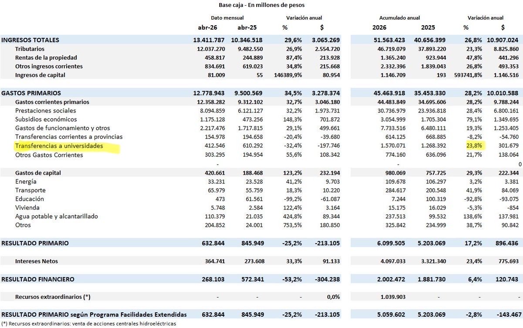Click the Intereses Netos label
This screenshot has width=523, height=328.
(x=36, y=261)
